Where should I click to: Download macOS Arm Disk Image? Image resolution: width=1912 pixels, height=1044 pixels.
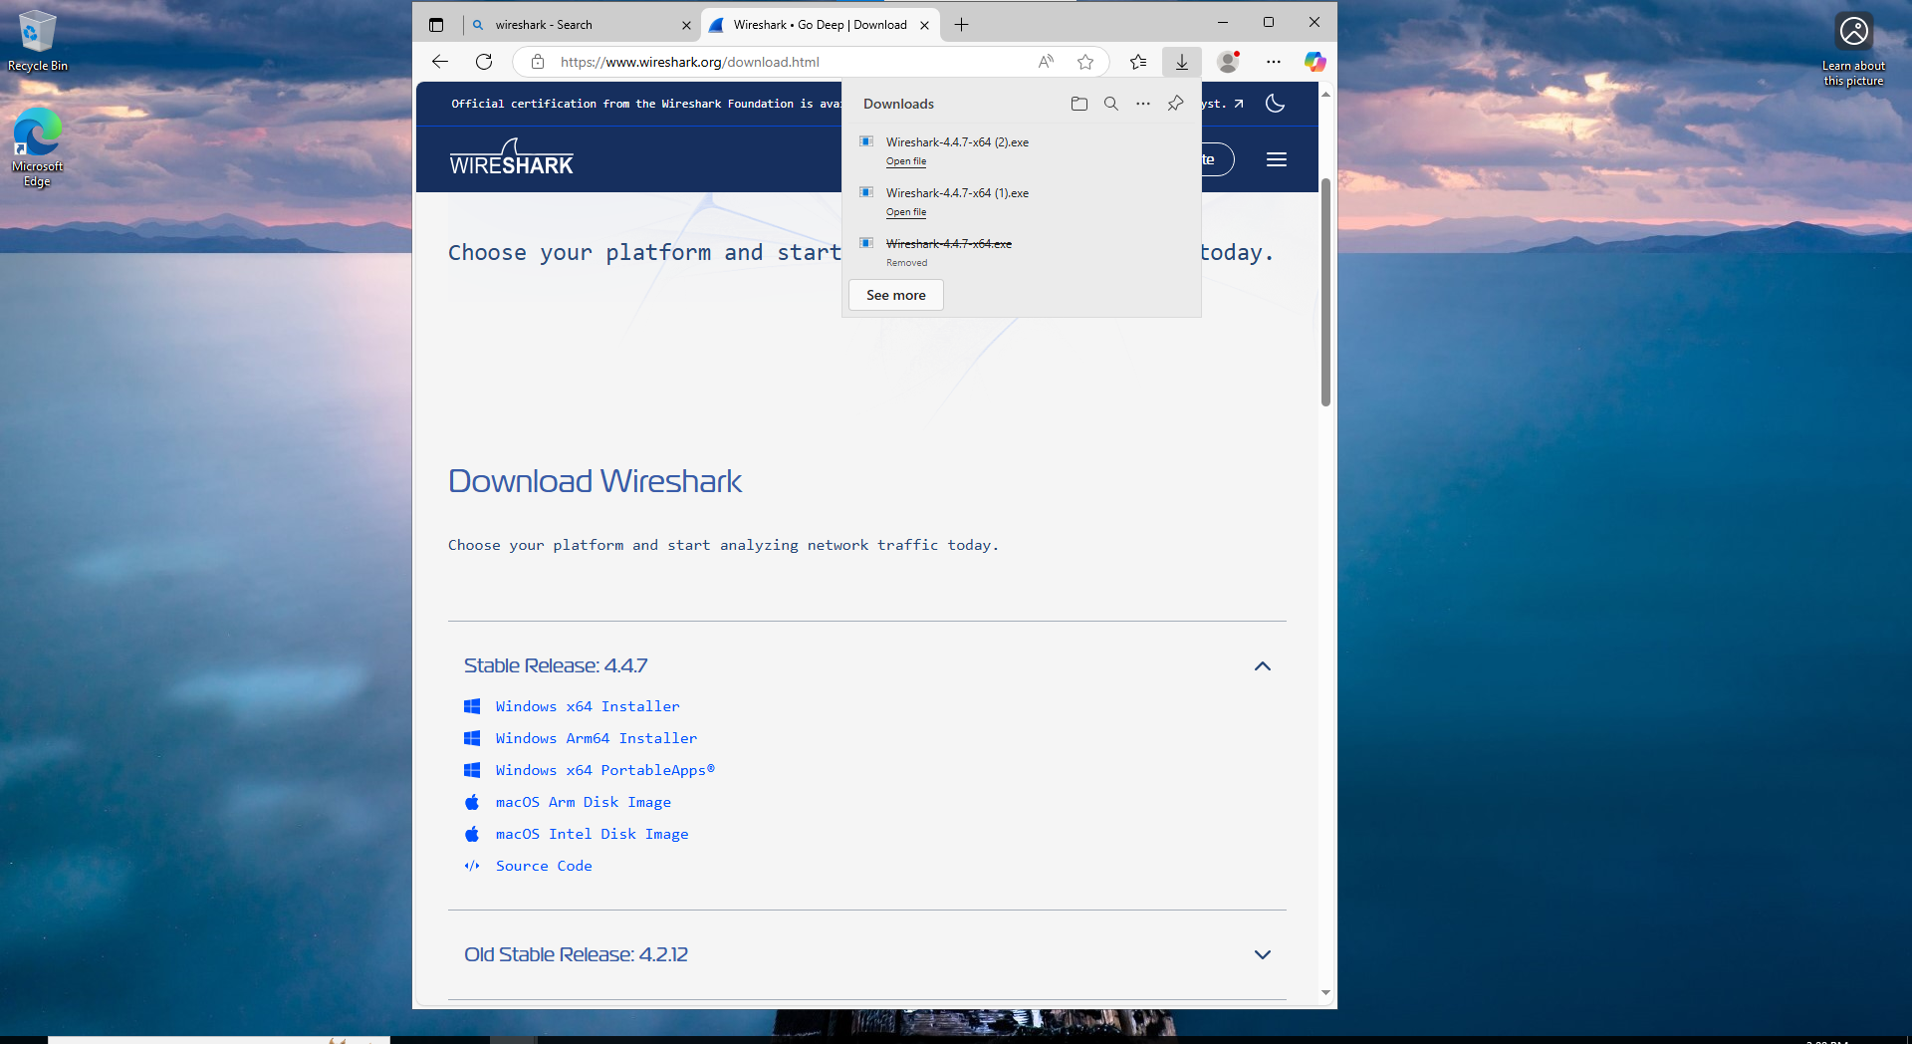coord(583,802)
